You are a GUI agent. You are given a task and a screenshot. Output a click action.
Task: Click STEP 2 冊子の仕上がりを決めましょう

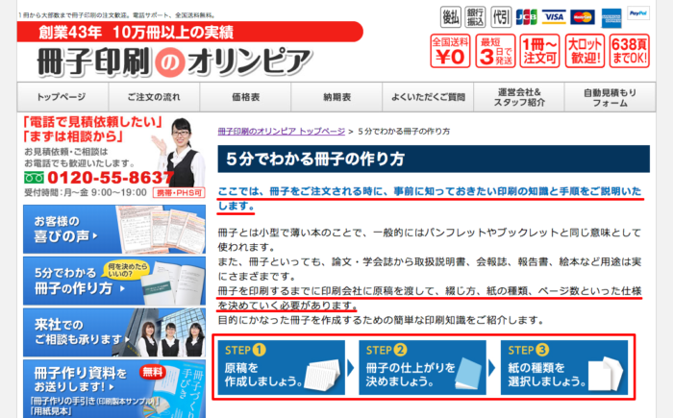click(x=422, y=367)
